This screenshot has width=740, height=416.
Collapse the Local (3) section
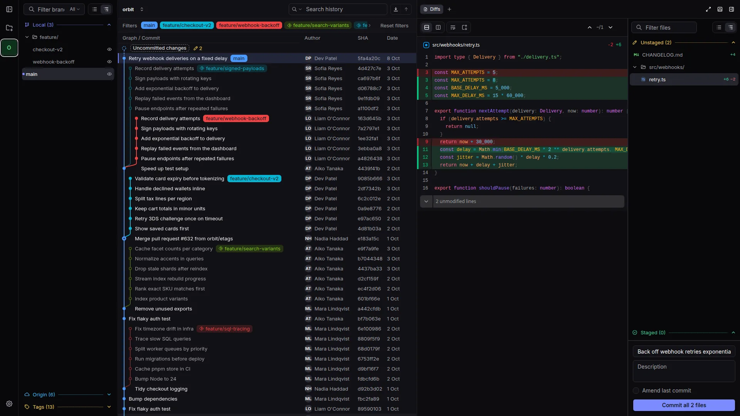tap(109, 25)
